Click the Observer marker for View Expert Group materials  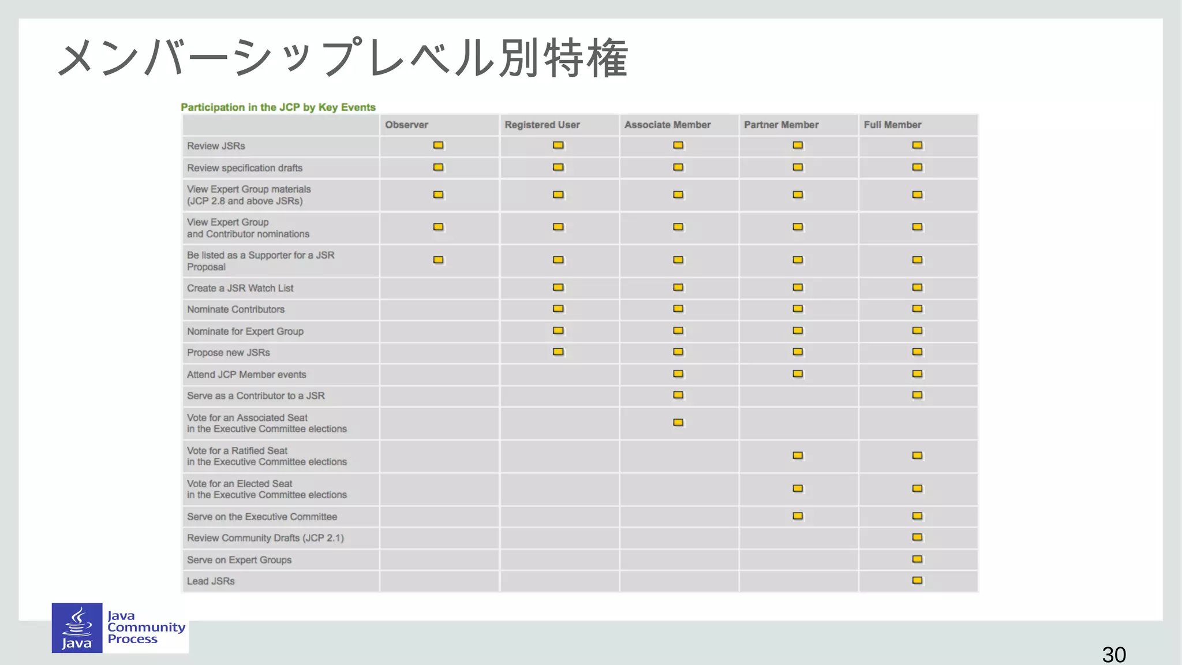tap(439, 195)
